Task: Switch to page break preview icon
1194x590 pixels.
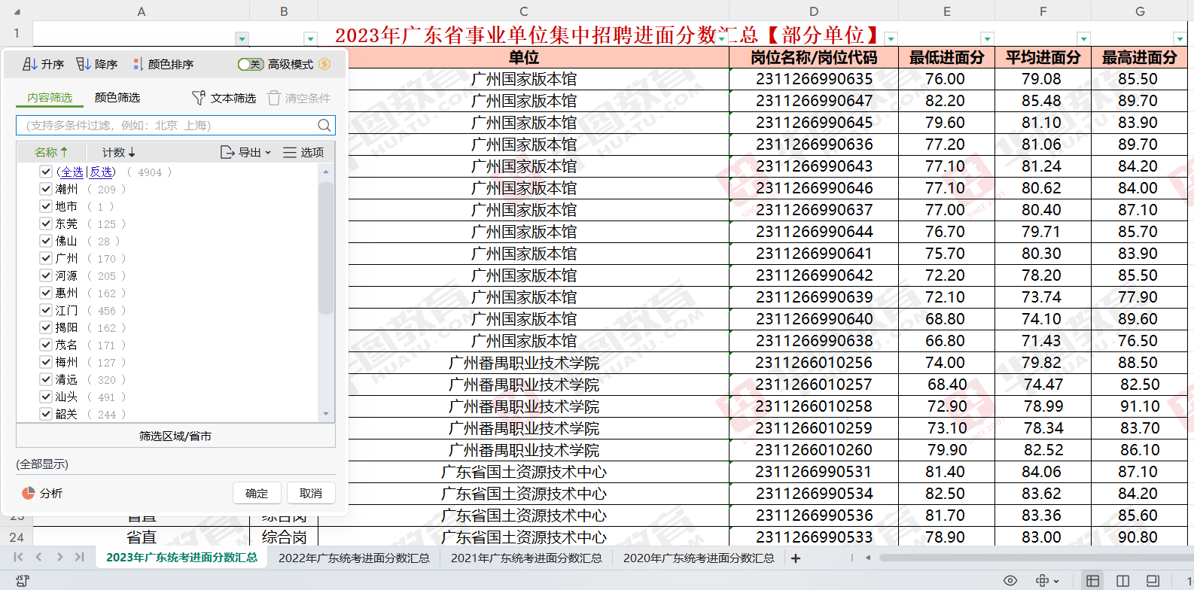Action: [1153, 580]
